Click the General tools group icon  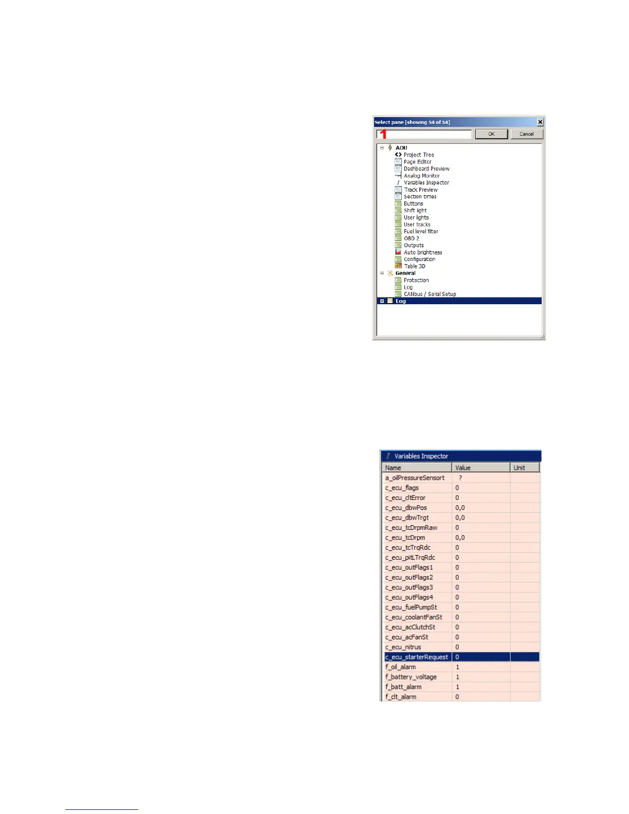click(x=390, y=273)
